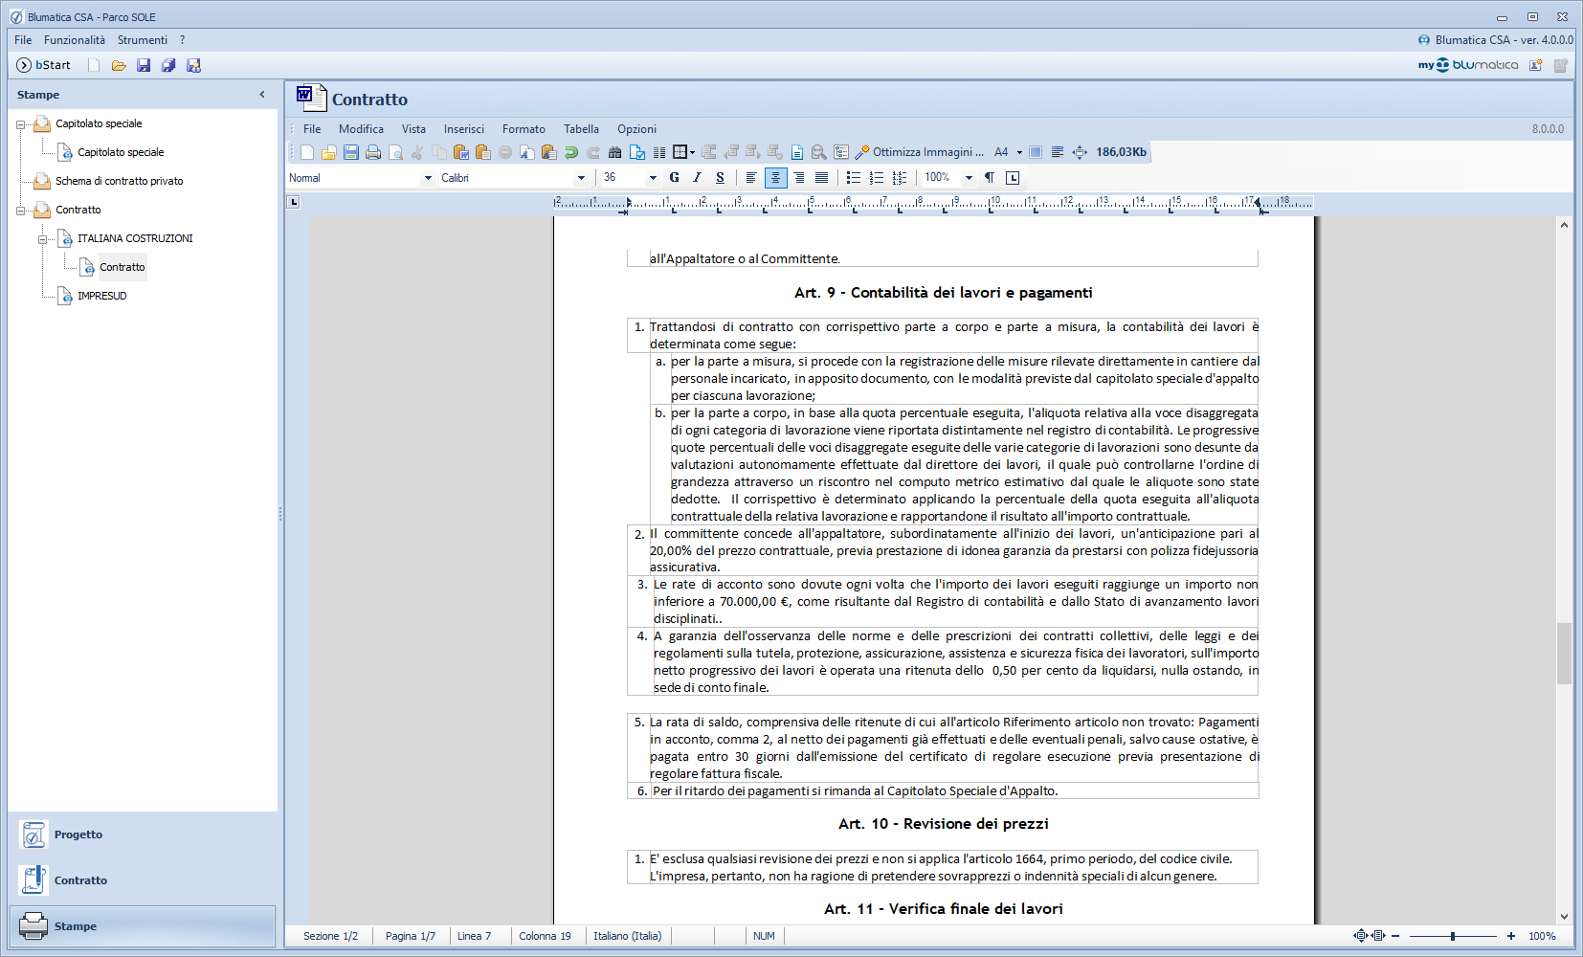Click the print preview icon
The height and width of the screenshot is (957, 1583).
pos(395,152)
